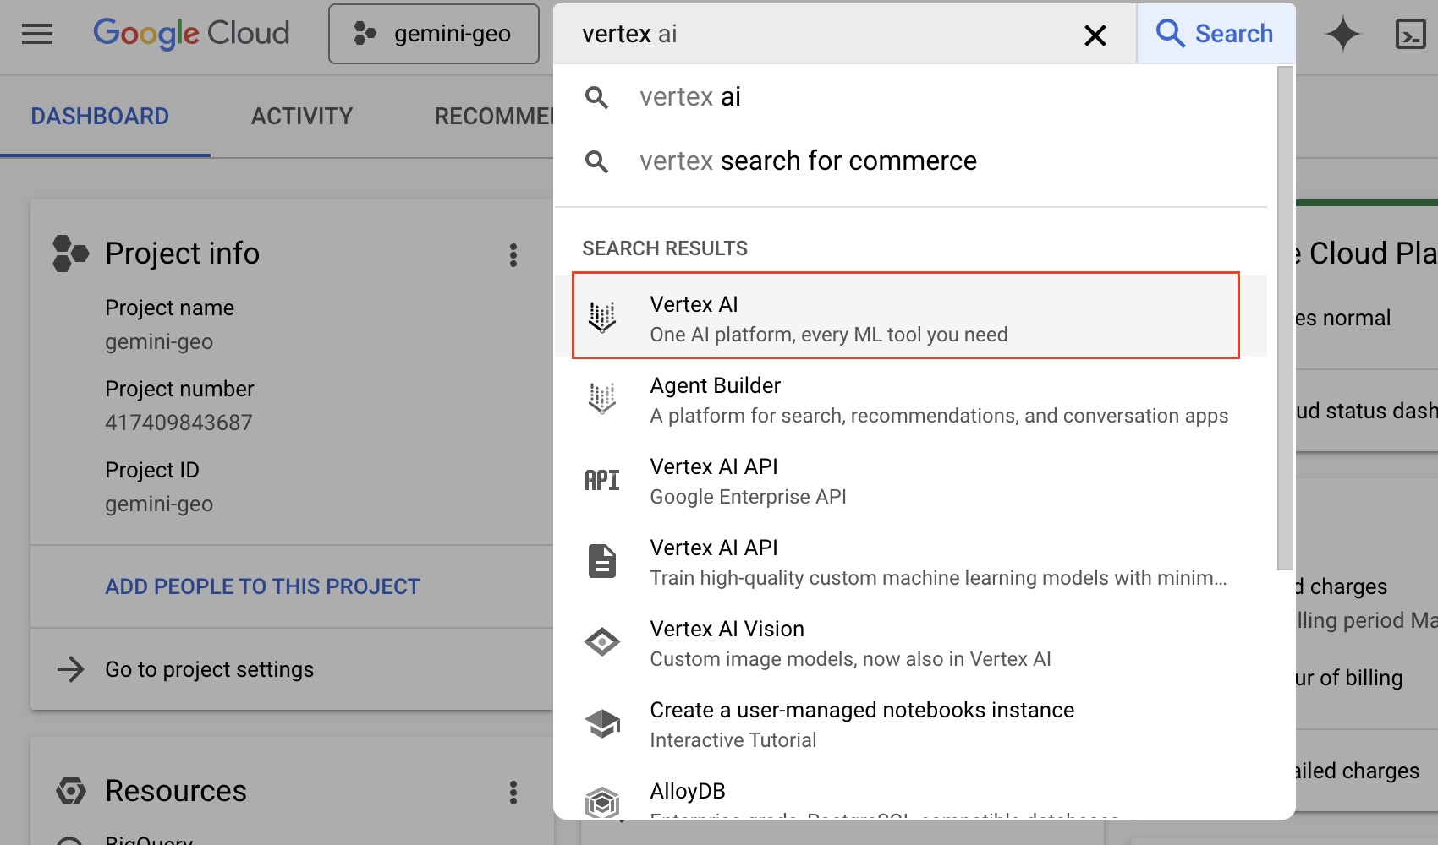
Task: Open the navigation hamburger menu
Action: pos(36,34)
